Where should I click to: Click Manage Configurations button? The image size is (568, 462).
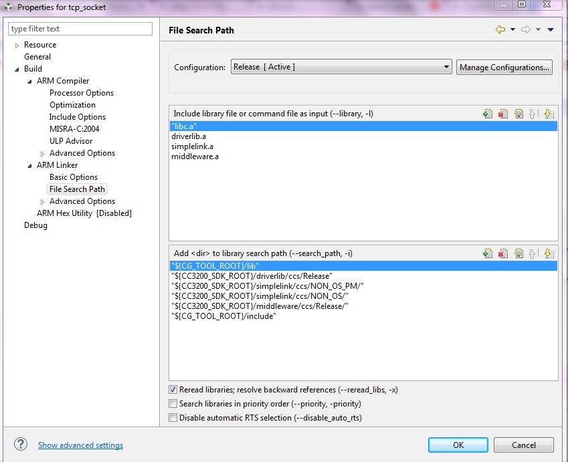click(504, 68)
